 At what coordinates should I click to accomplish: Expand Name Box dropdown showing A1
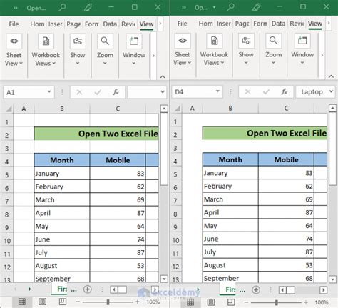tap(49, 91)
